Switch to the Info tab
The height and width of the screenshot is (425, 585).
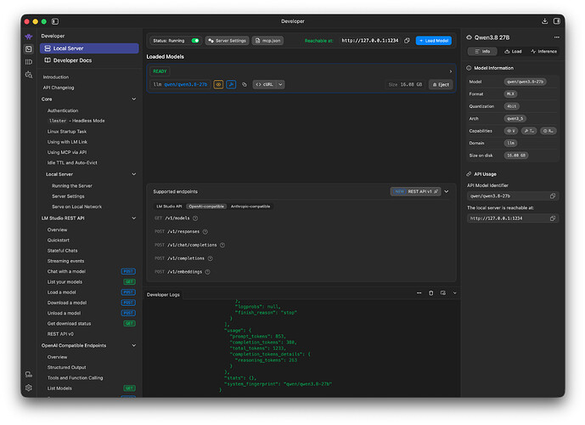click(482, 52)
